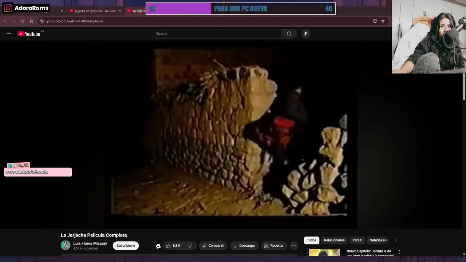
Task: Subscribe with the 'Suscribirme' button
Action: point(126,246)
